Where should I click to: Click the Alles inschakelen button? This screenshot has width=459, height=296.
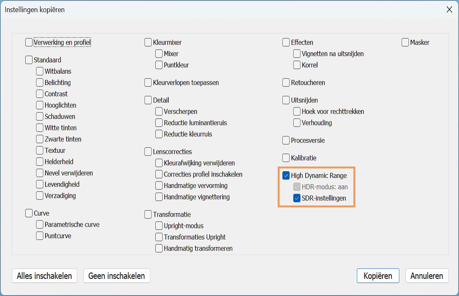click(x=44, y=276)
